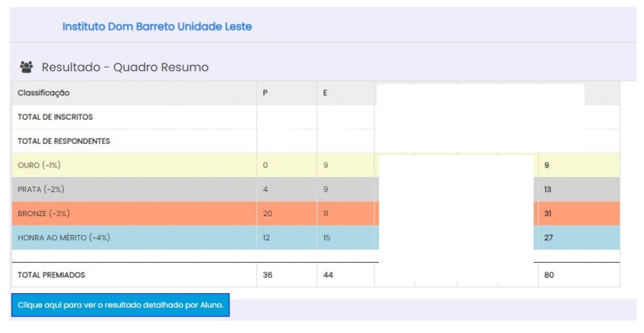Click the group icon beside Resultado heading

click(x=26, y=67)
